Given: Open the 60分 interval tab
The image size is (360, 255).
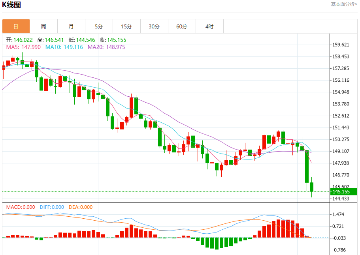Looking at the screenshot, I should 182,26.
